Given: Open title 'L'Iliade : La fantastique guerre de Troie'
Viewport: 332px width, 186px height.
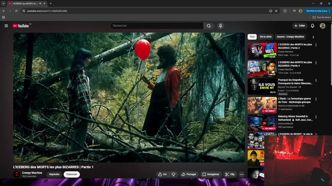Looking at the screenshot, I should [x=294, y=100].
